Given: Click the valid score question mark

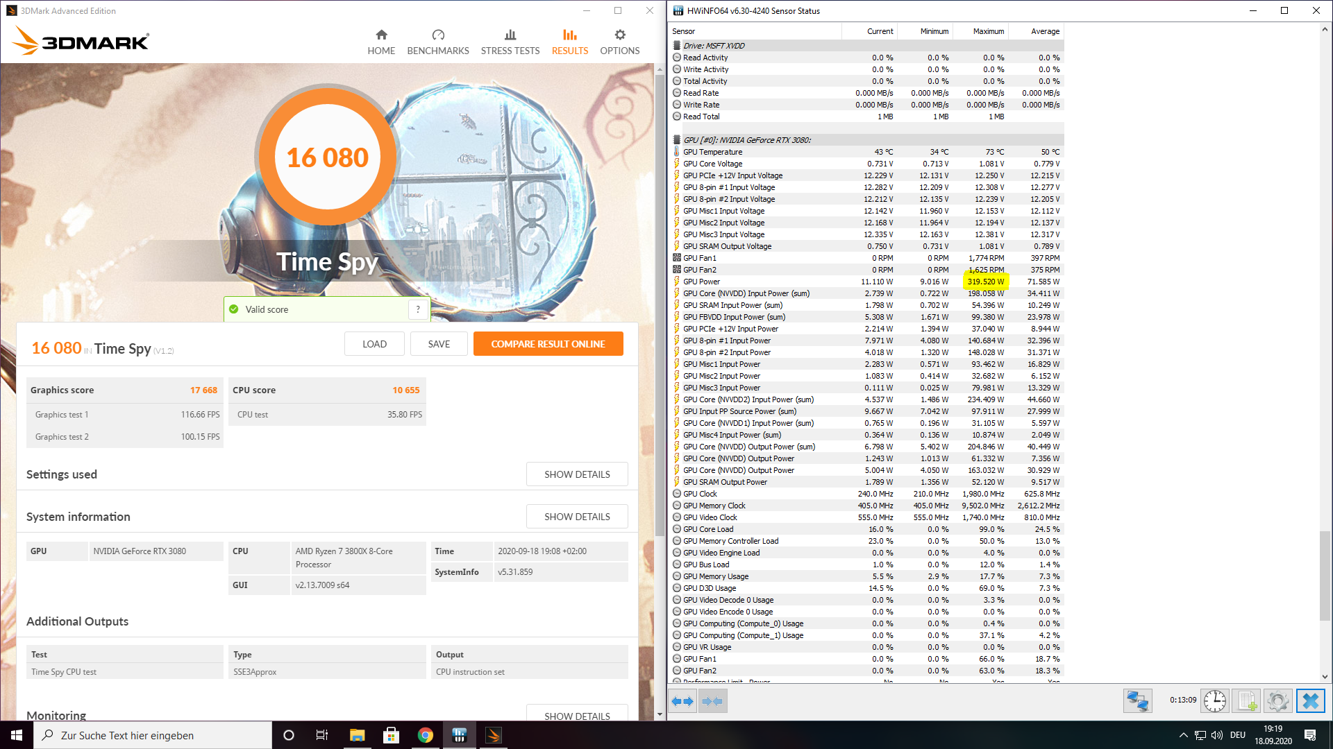Looking at the screenshot, I should click(418, 309).
